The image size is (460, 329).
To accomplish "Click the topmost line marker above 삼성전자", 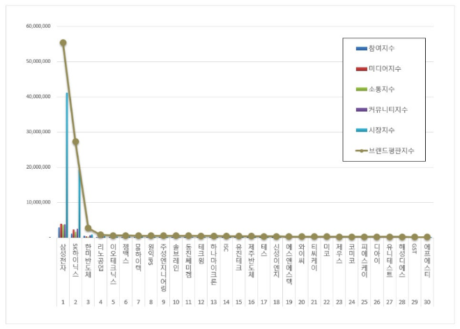I will click(x=63, y=43).
